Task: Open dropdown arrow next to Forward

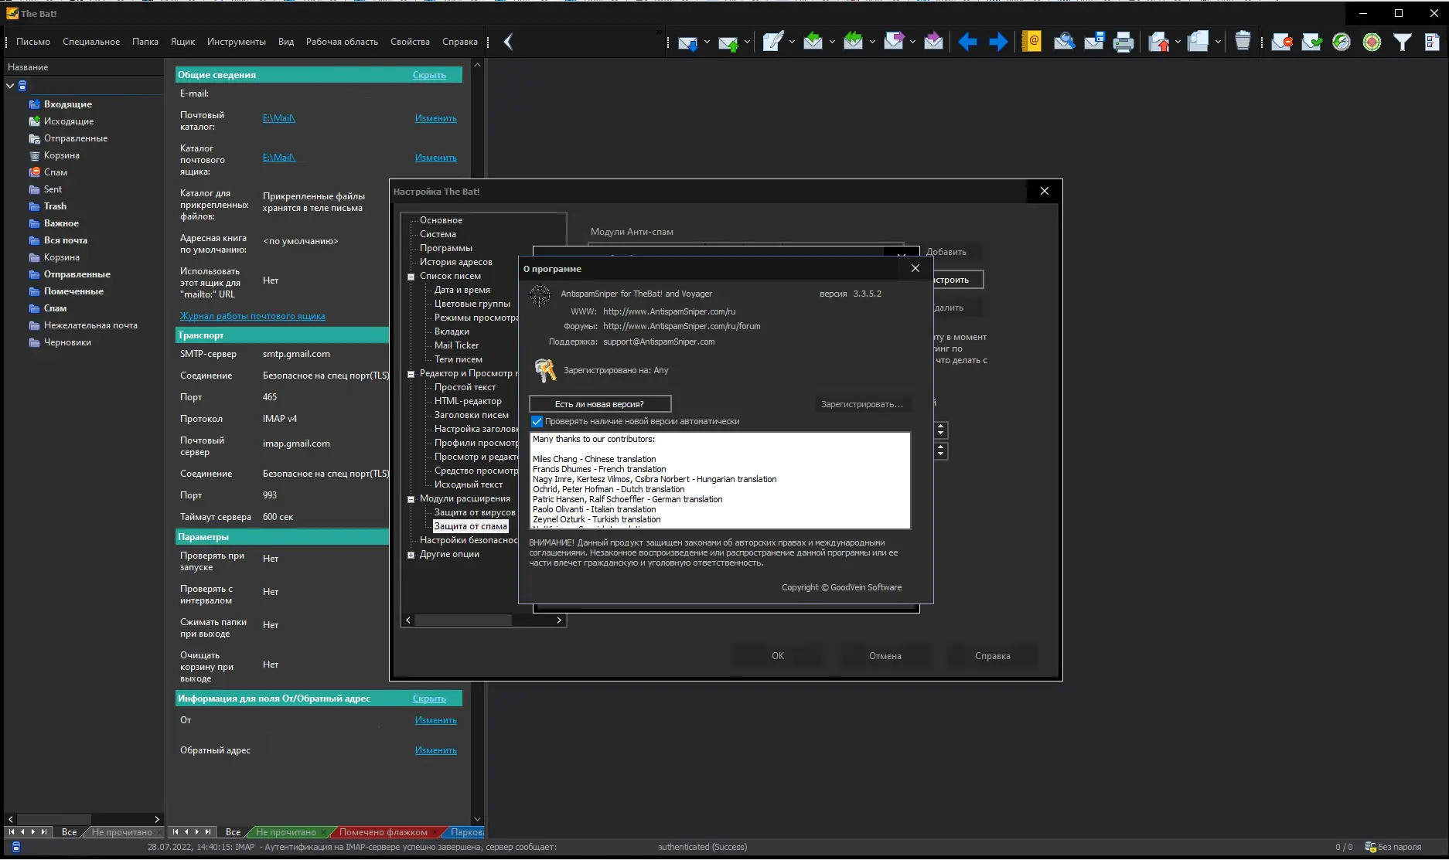Action: pyautogui.click(x=912, y=42)
